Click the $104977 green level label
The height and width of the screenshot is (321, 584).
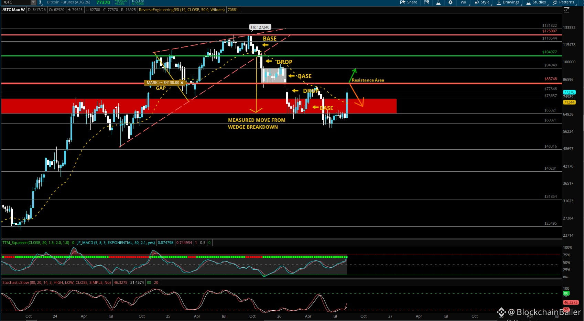point(549,52)
